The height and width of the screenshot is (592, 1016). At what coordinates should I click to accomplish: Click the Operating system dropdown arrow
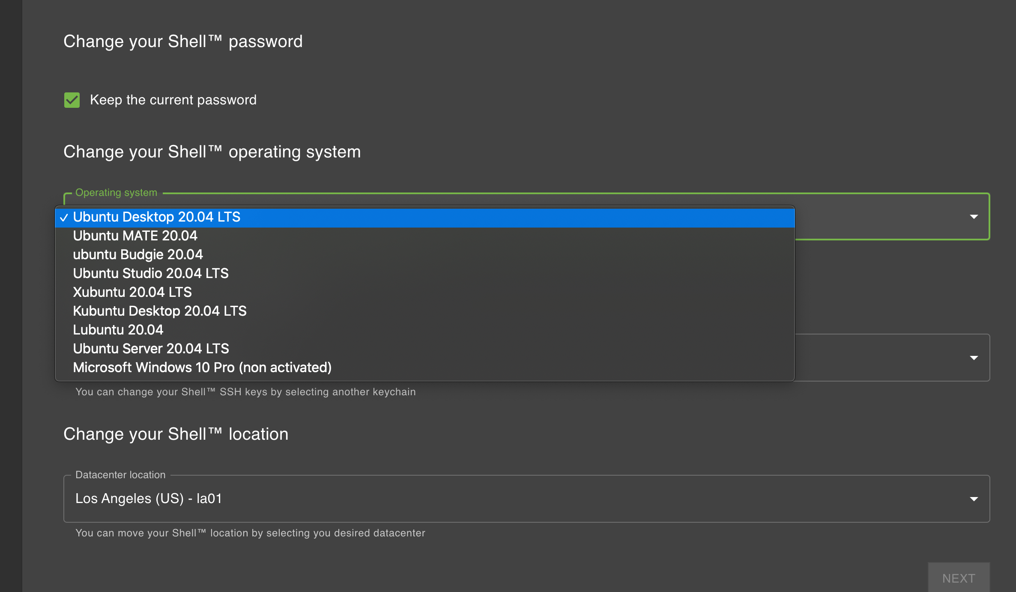(974, 217)
